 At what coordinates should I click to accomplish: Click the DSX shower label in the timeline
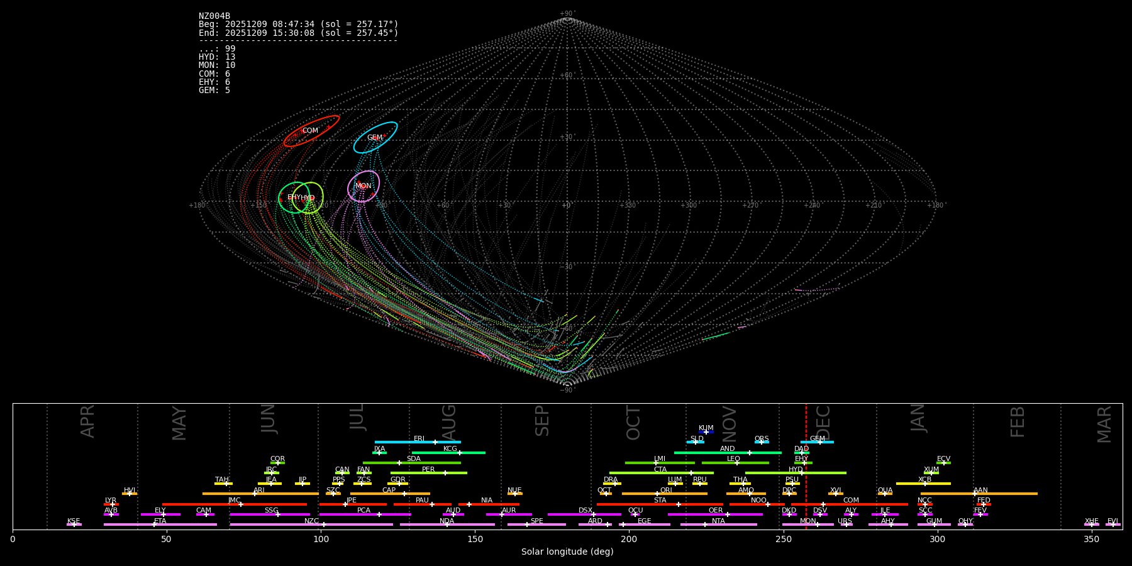585,511
